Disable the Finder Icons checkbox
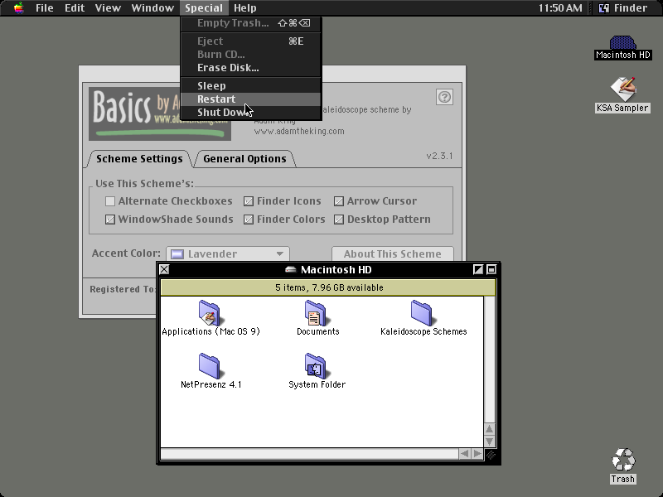The image size is (663, 497). pos(249,201)
